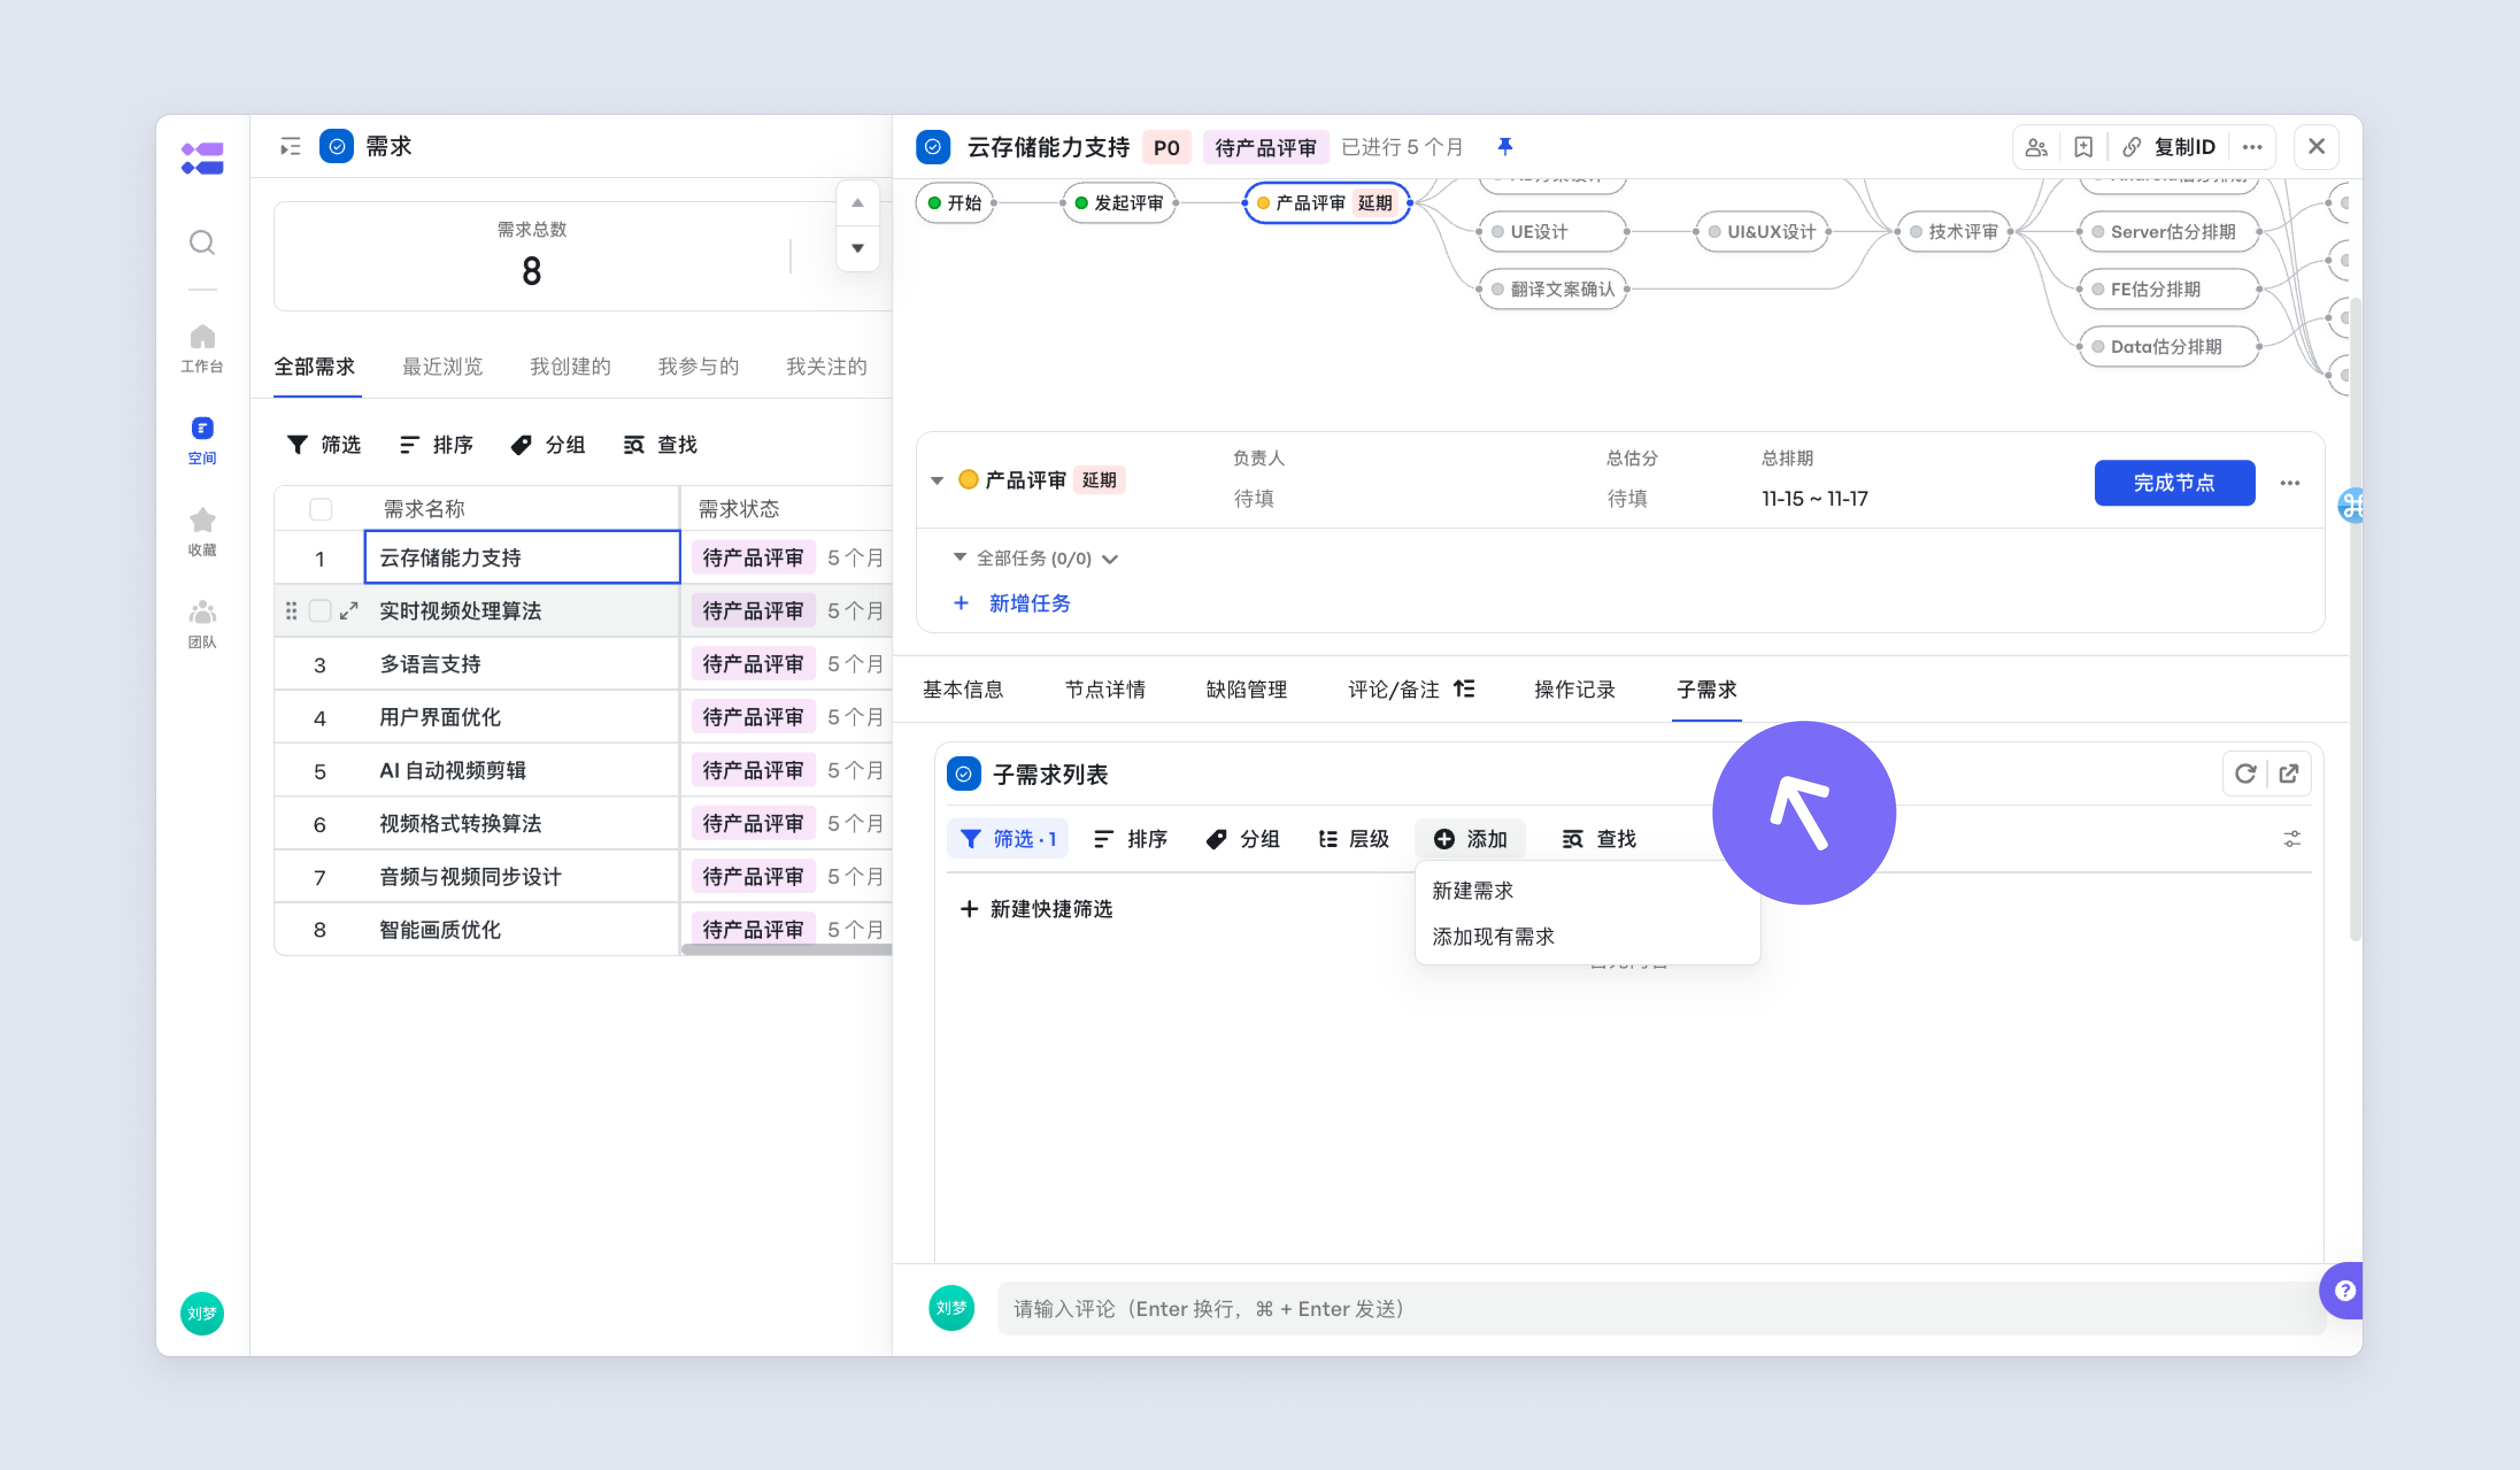Switch to the 最近浏览 tab
Image resolution: width=2520 pixels, height=1470 pixels.
pos(442,367)
